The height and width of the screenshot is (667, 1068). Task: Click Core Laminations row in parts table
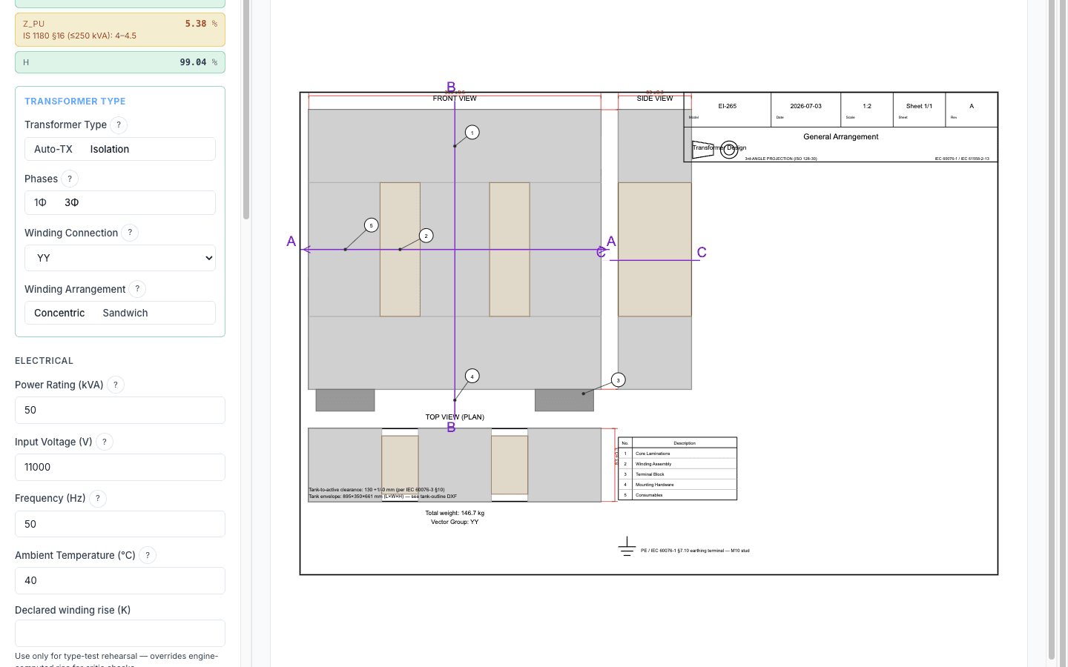(x=678, y=454)
